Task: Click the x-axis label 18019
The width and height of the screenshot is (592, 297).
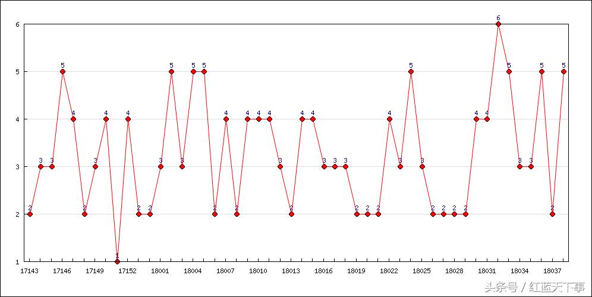Action: (x=357, y=271)
